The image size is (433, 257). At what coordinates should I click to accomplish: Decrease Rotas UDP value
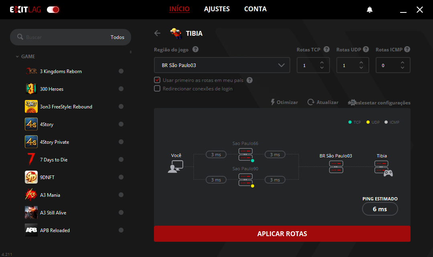[361, 68]
